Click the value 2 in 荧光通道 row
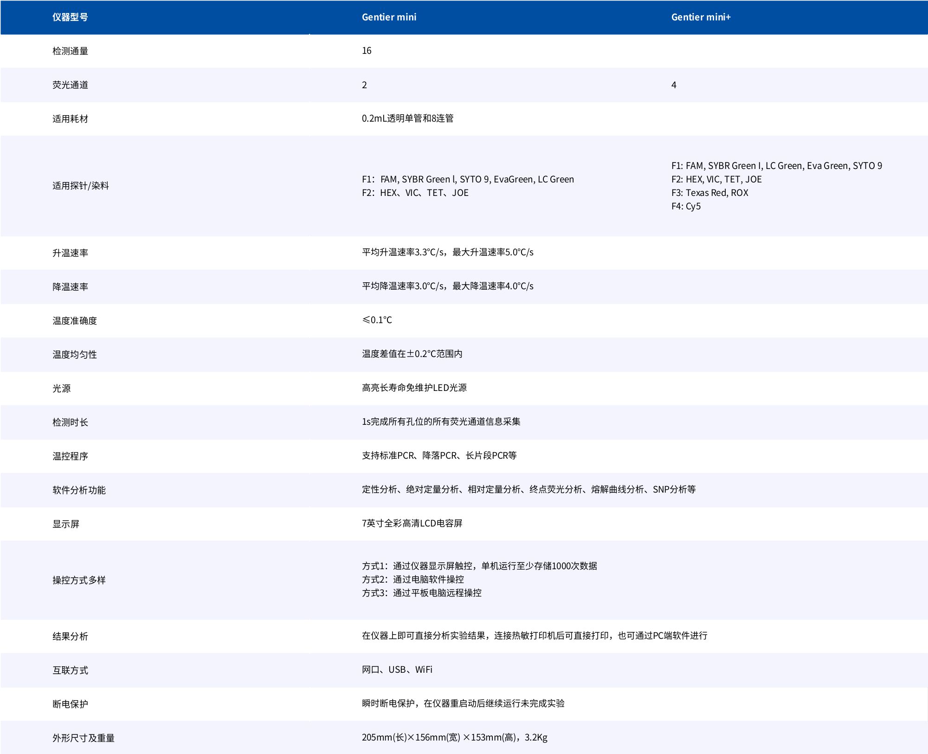Image resolution: width=928 pixels, height=754 pixels. (x=364, y=85)
